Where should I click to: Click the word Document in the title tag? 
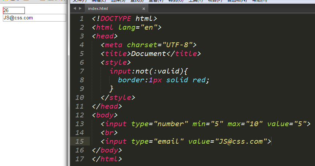coord(148,54)
